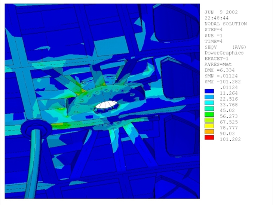The image size is (273, 205).
Task: Click the timestamp '22:48:44'
Action: pyautogui.click(x=217, y=18)
